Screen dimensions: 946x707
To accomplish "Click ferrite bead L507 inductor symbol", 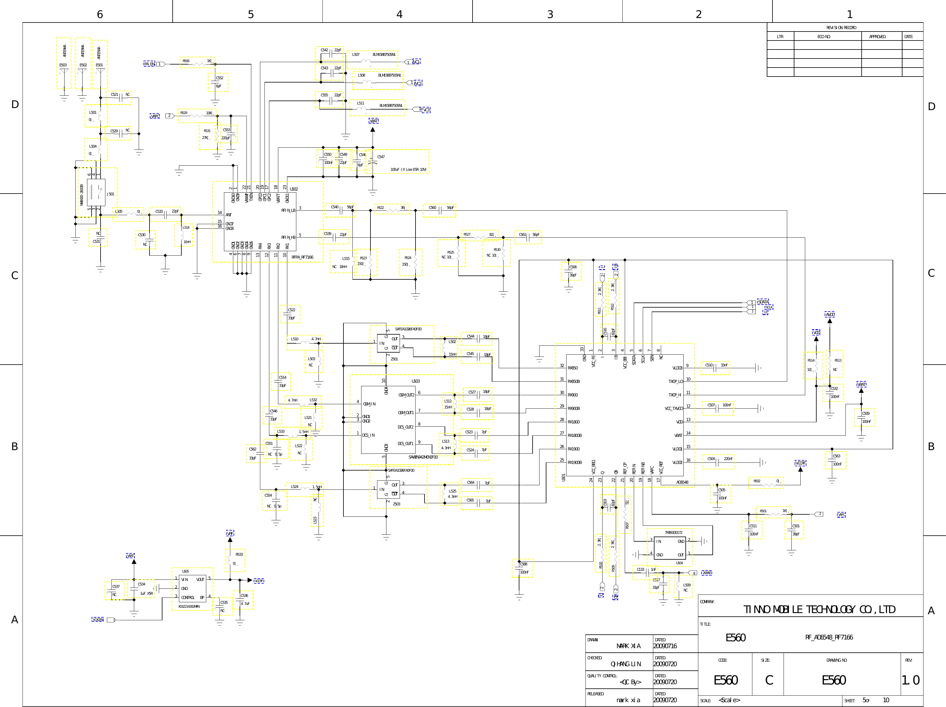I will pos(366,61).
